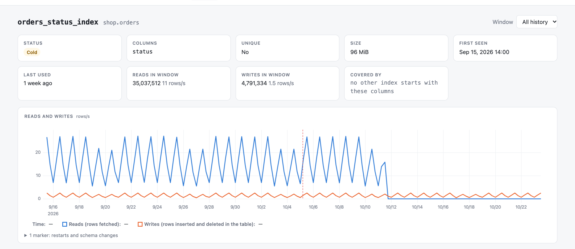Click the "Writes (rows inserted and deleted in the table):" legend label
Viewport: 575px width, 249px height.
tap(200, 224)
